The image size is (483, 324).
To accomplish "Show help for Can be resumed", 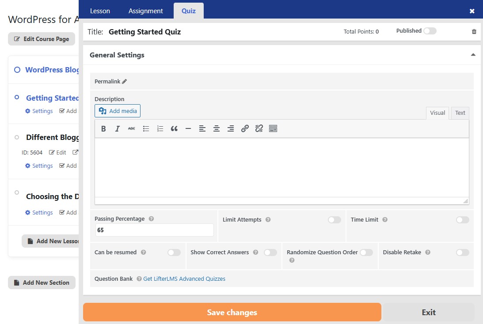I will (x=144, y=252).
